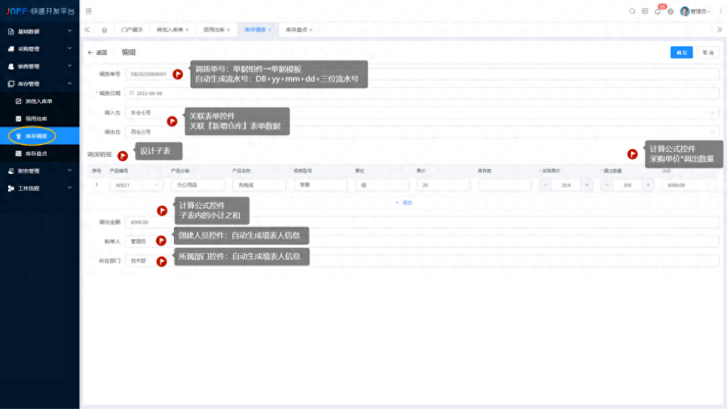Image resolution: width=727 pixels, height=409 pixels.
Task: Close the 领用出库 tab
Action: tap(229, 30)
